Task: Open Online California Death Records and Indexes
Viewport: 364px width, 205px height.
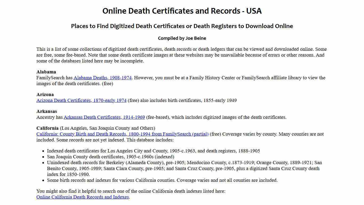Action: [82, 197]
